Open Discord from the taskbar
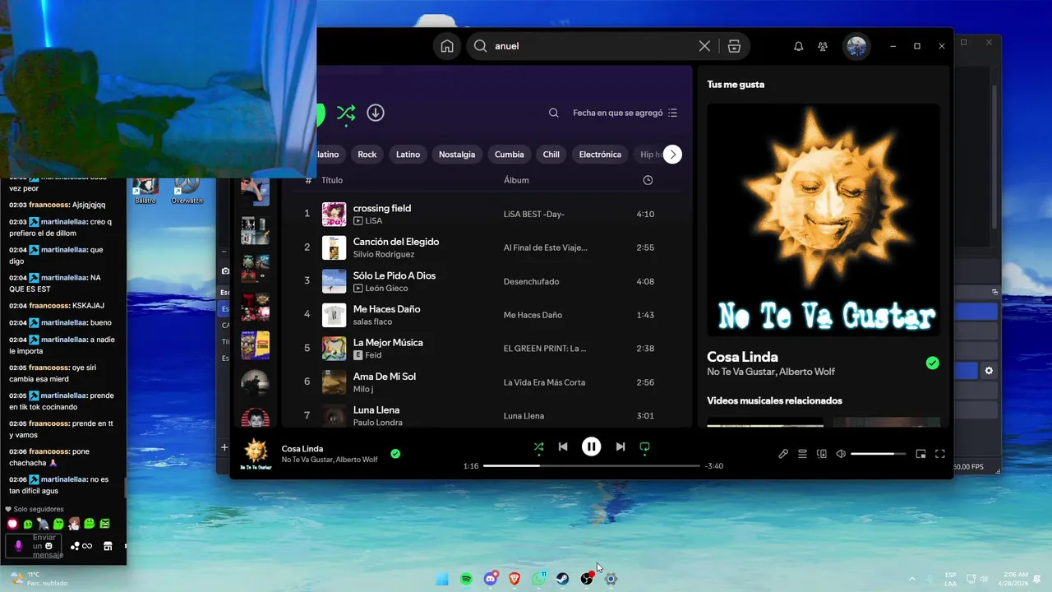This screenshot has width=1052, height=592. (x=491, y=579)
